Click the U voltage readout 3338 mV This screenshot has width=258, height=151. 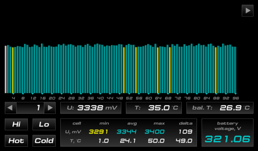(91, 108)
